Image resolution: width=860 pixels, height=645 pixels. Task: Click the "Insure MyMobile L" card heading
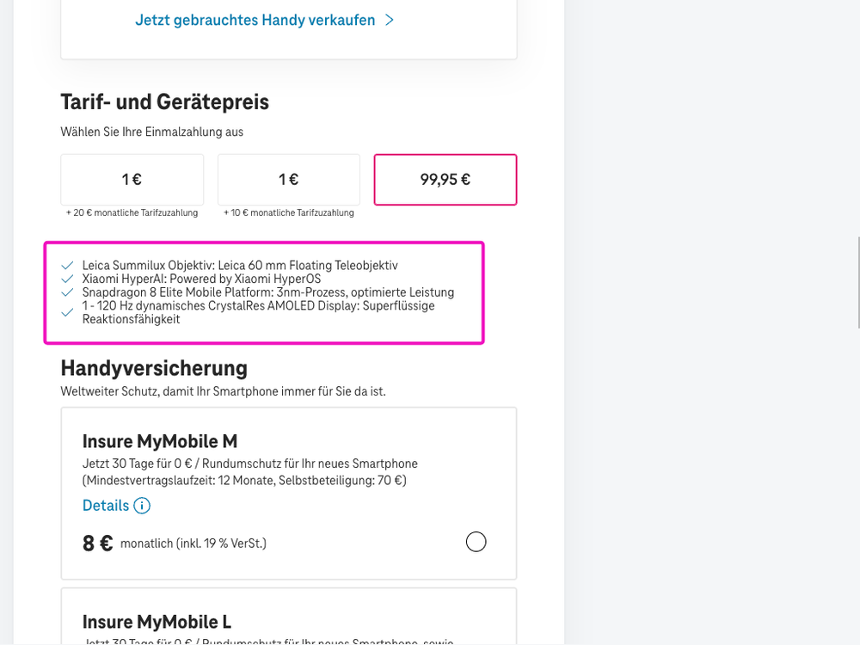pos(157,621)
